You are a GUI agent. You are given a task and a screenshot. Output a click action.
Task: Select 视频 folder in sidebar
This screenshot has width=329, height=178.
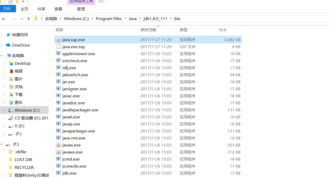[18, 71]
